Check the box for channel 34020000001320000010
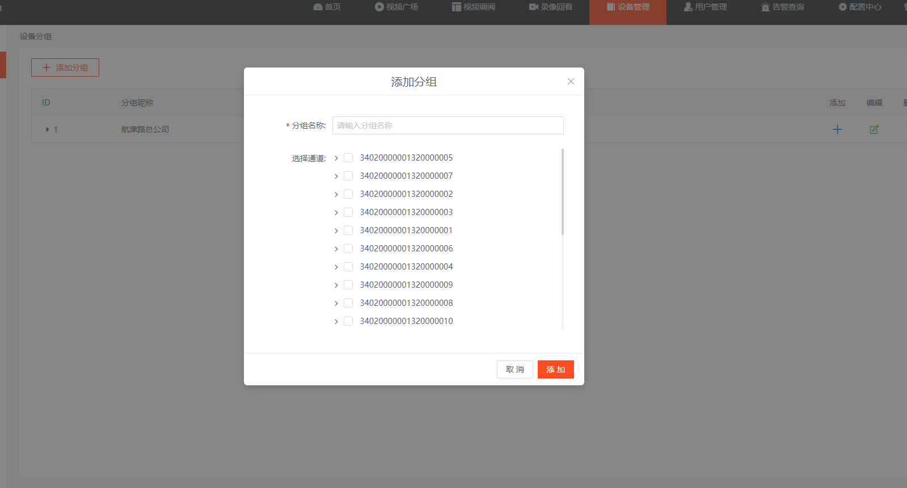The image size is (907, 488). [x=348, y=321]
